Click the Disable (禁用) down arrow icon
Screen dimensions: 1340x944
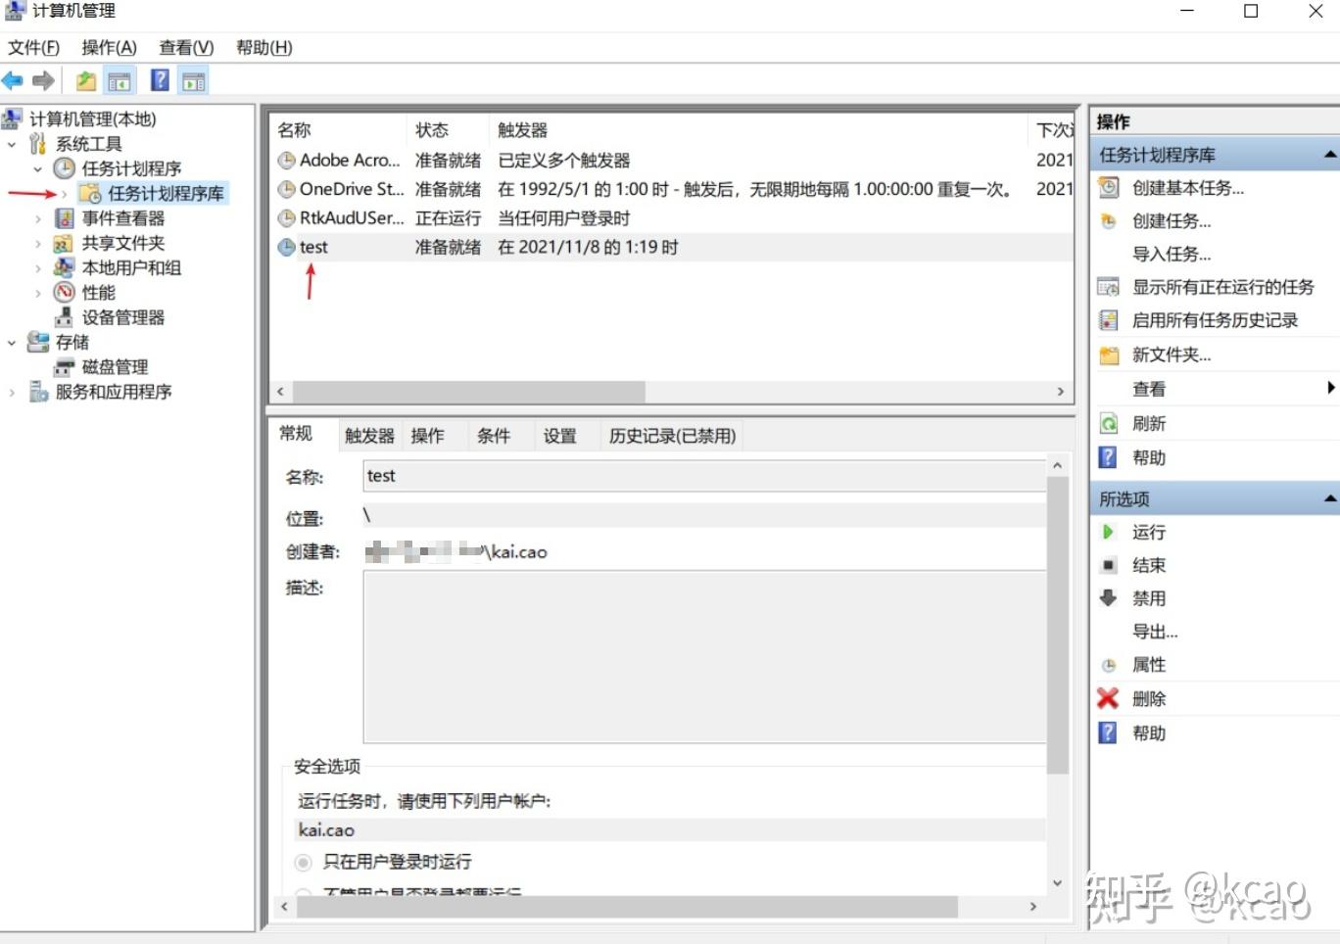click(1109, 597)
